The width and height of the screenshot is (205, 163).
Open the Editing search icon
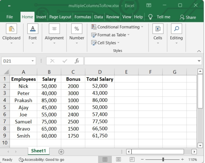[176, 29]
